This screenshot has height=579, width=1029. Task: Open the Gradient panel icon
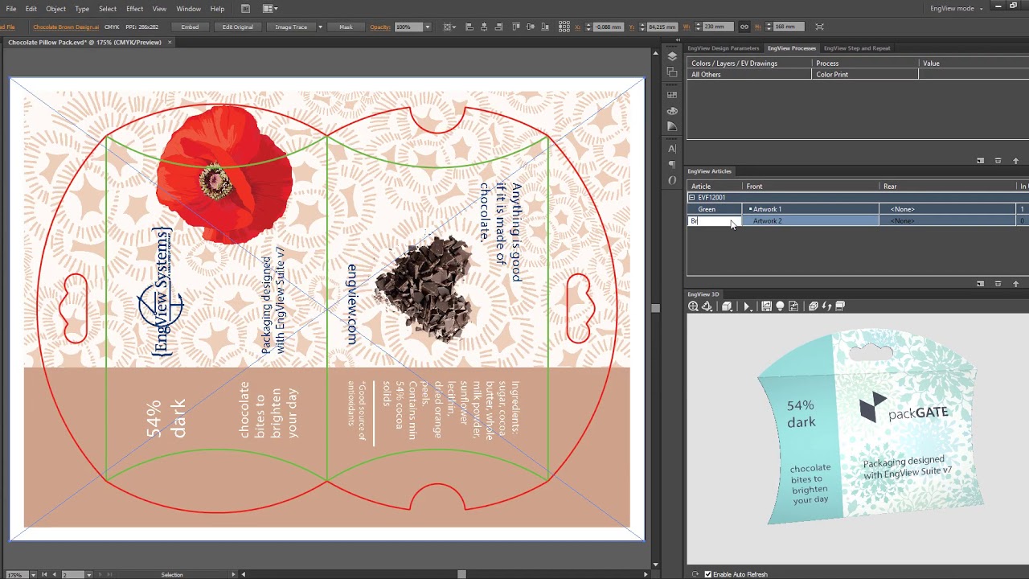click(x=672, y=126)
